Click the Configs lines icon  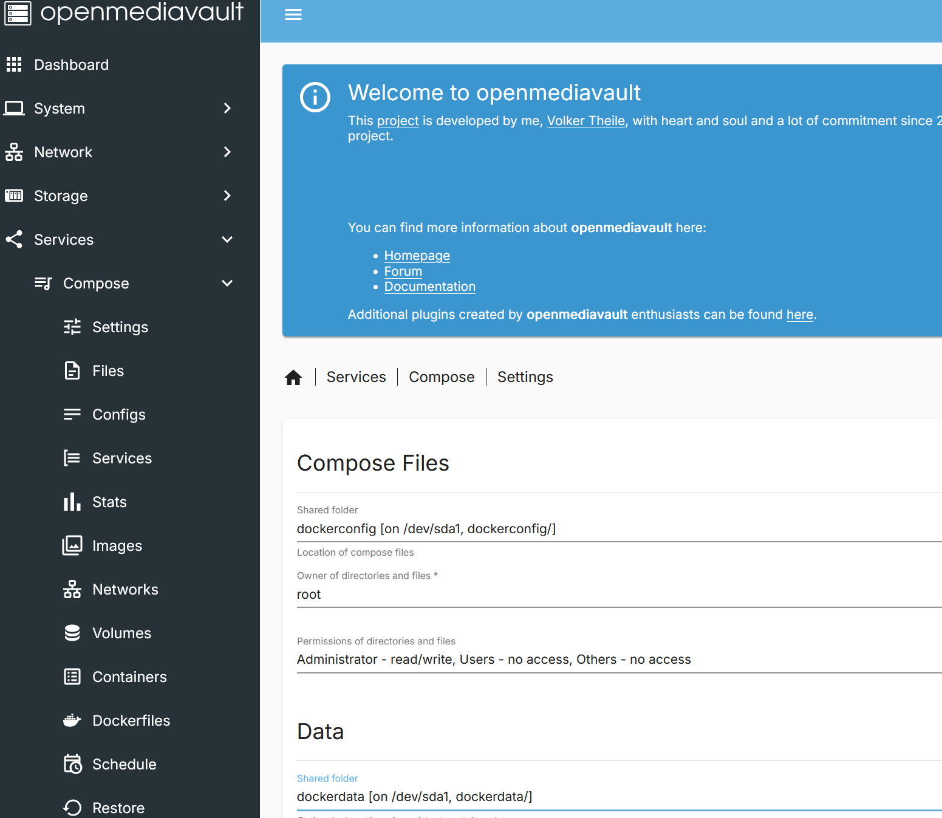(72, 414)
